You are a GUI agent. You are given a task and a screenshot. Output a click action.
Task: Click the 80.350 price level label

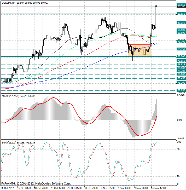coord(181,23)
